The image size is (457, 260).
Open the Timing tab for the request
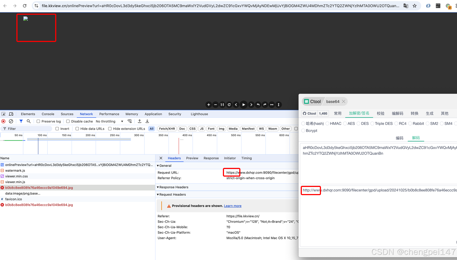coord(246,158)
